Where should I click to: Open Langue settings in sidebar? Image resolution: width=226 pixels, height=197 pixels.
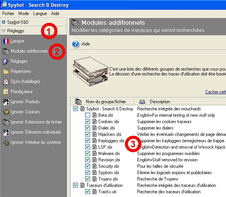[x=17, y=41]
